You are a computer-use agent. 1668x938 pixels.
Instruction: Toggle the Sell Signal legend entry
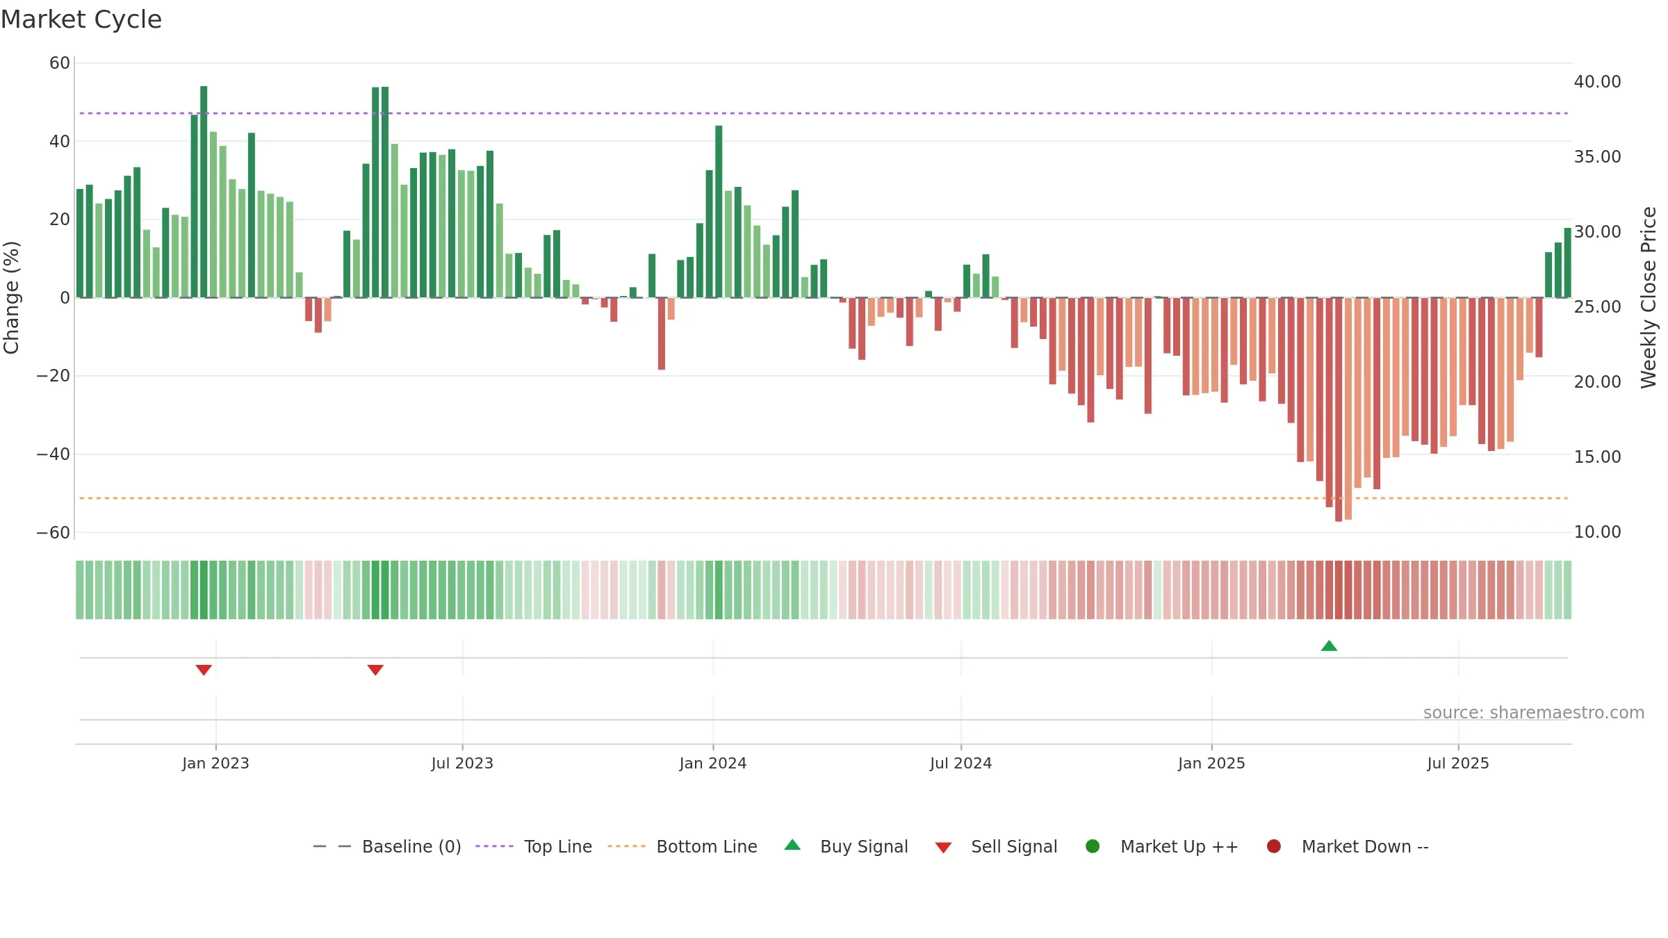point(997,846)
